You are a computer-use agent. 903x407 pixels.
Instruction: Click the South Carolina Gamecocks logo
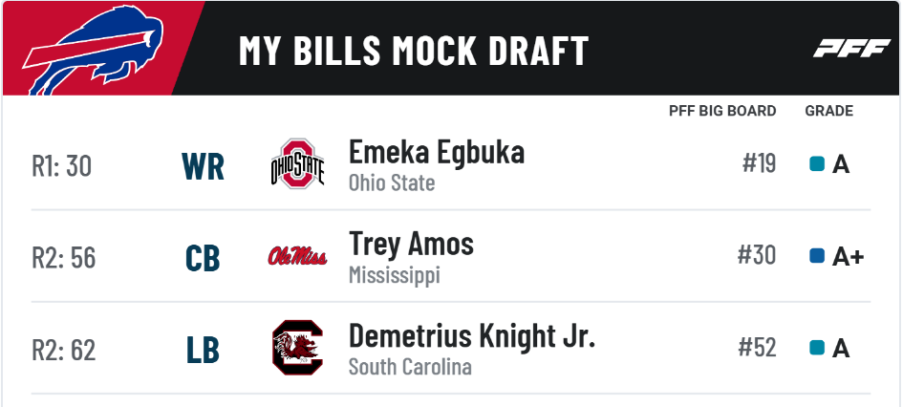click(298, 348)
